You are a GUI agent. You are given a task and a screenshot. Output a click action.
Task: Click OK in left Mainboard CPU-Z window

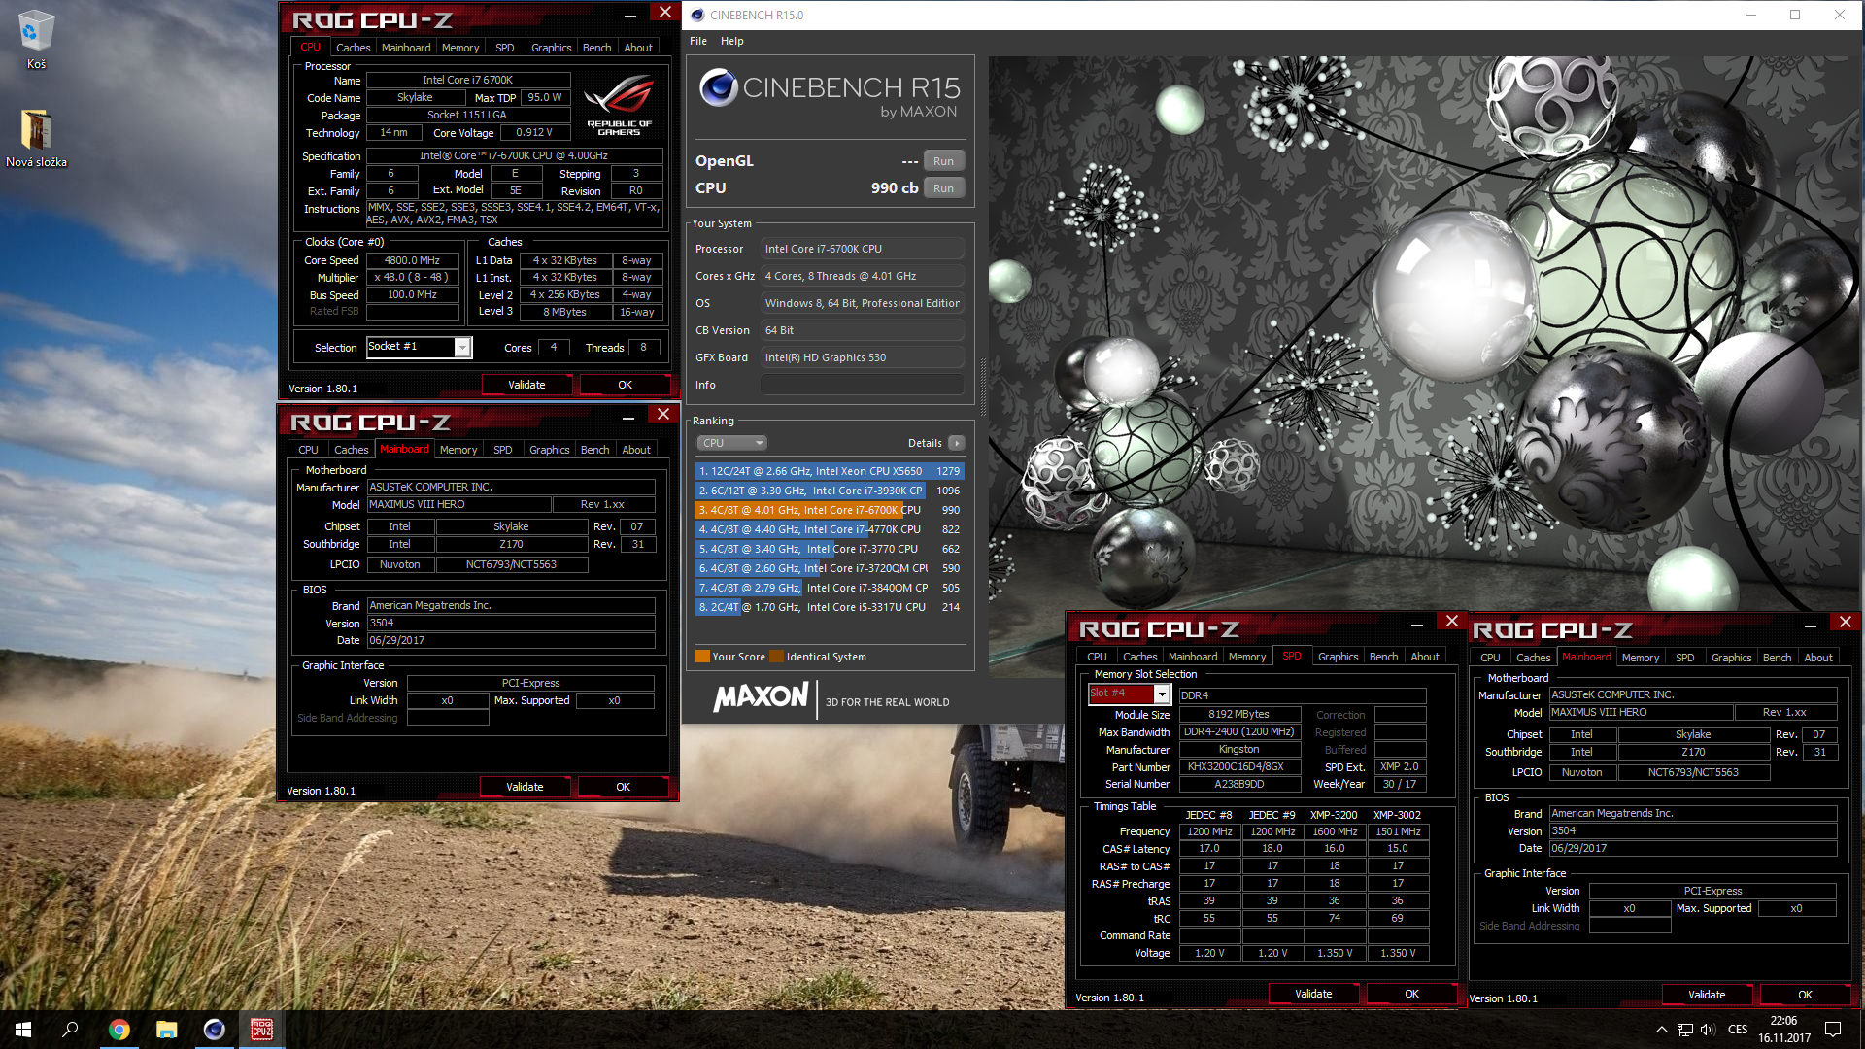click(x=623, y=787)
